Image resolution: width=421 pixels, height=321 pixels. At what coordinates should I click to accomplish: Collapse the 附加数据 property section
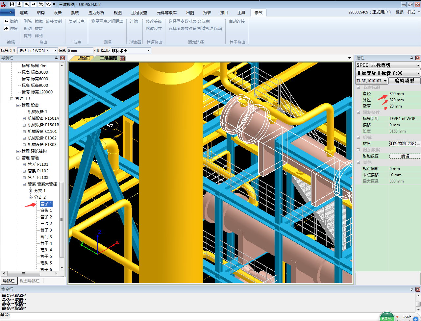[359, 150]
